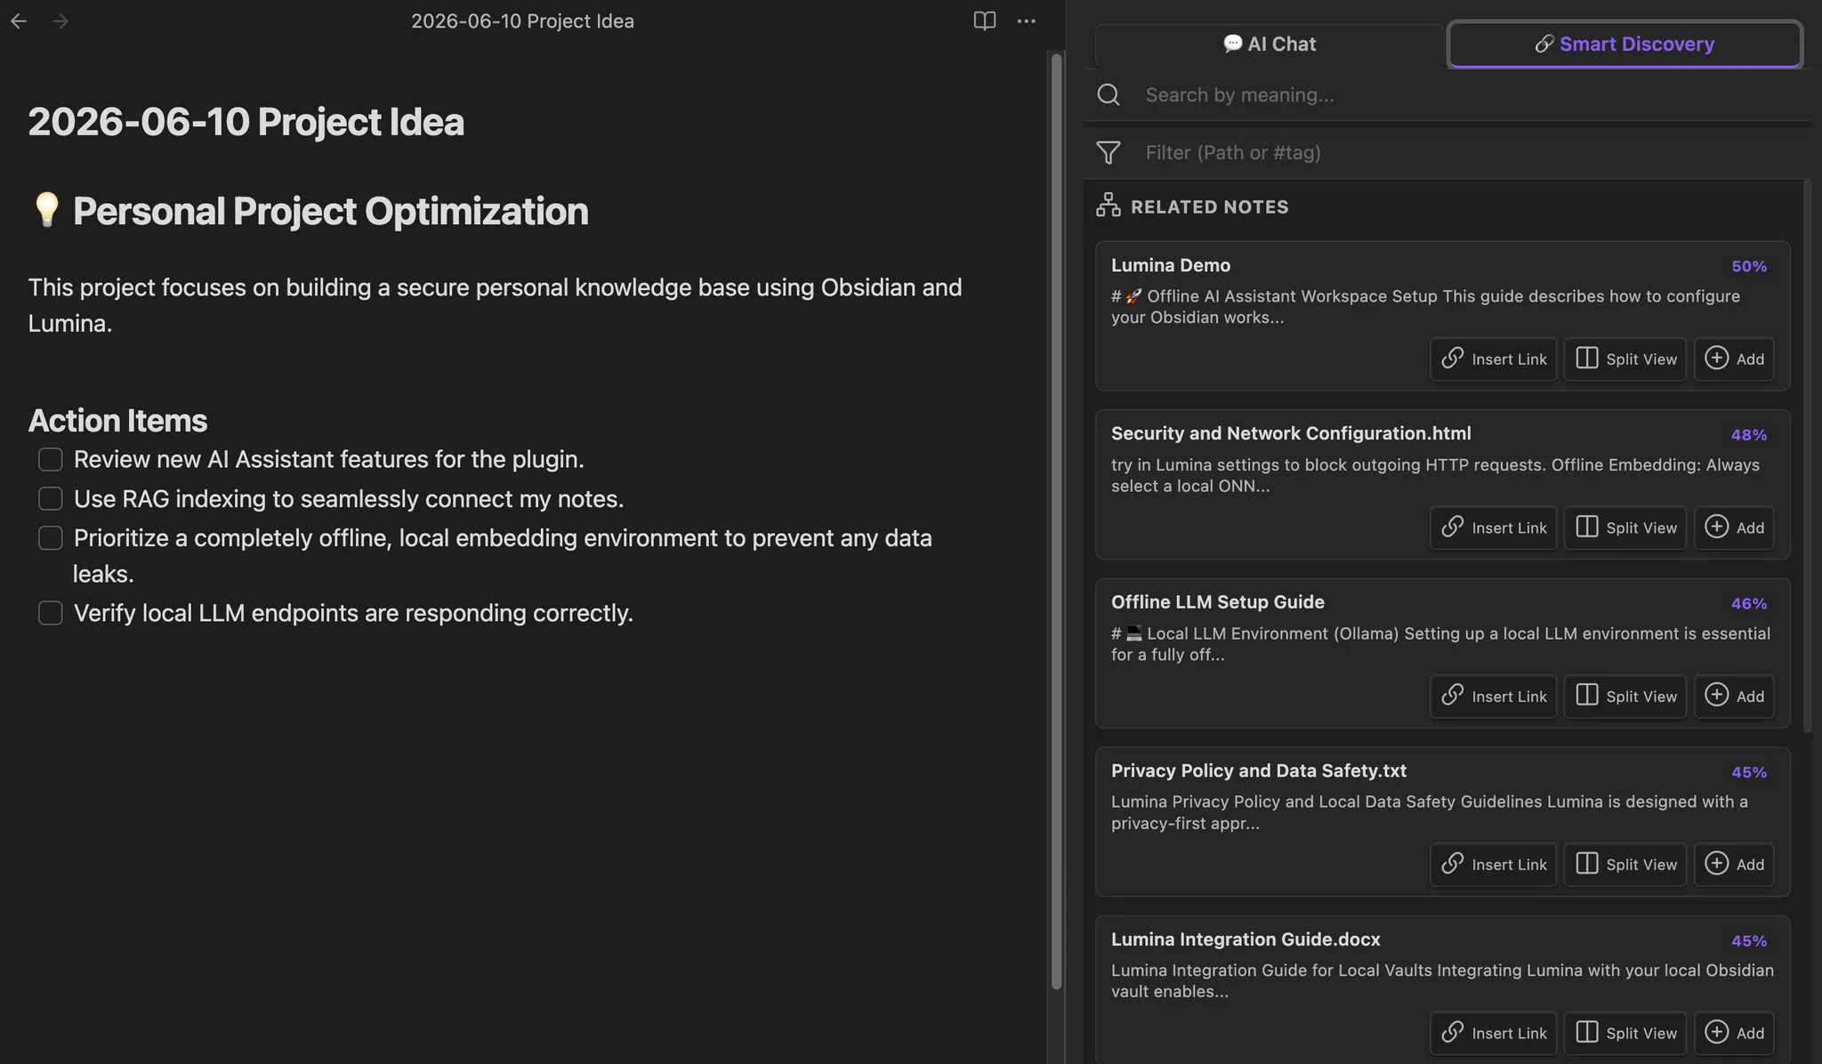Click the RELATED NOTES section label
This screenshot has width=1822, height=1064.
click(1210, 206)
